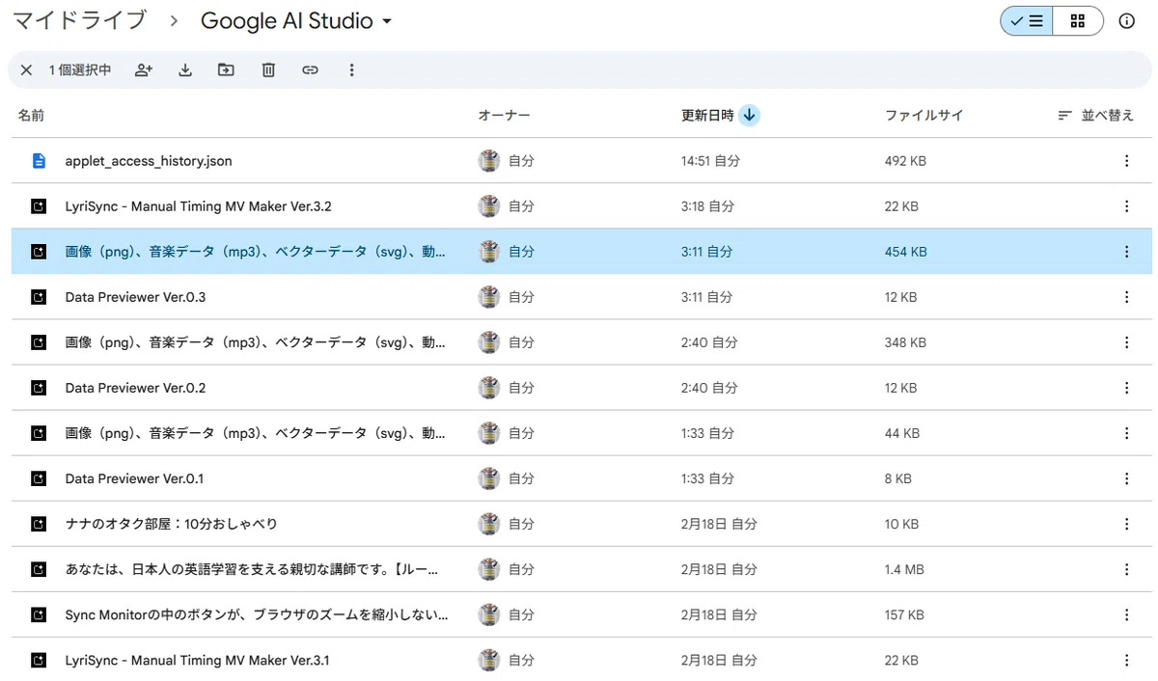
Task: Open more options for the 348 KB row
Action: [1126, 342]
